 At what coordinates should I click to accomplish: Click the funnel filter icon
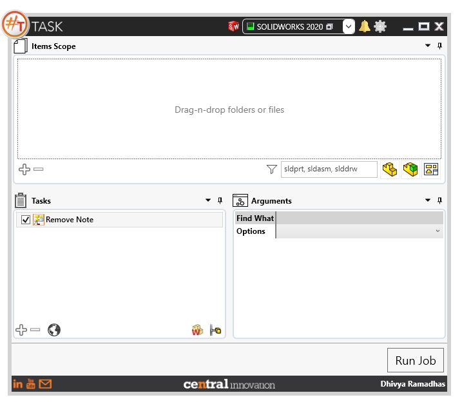pos(272,169)
